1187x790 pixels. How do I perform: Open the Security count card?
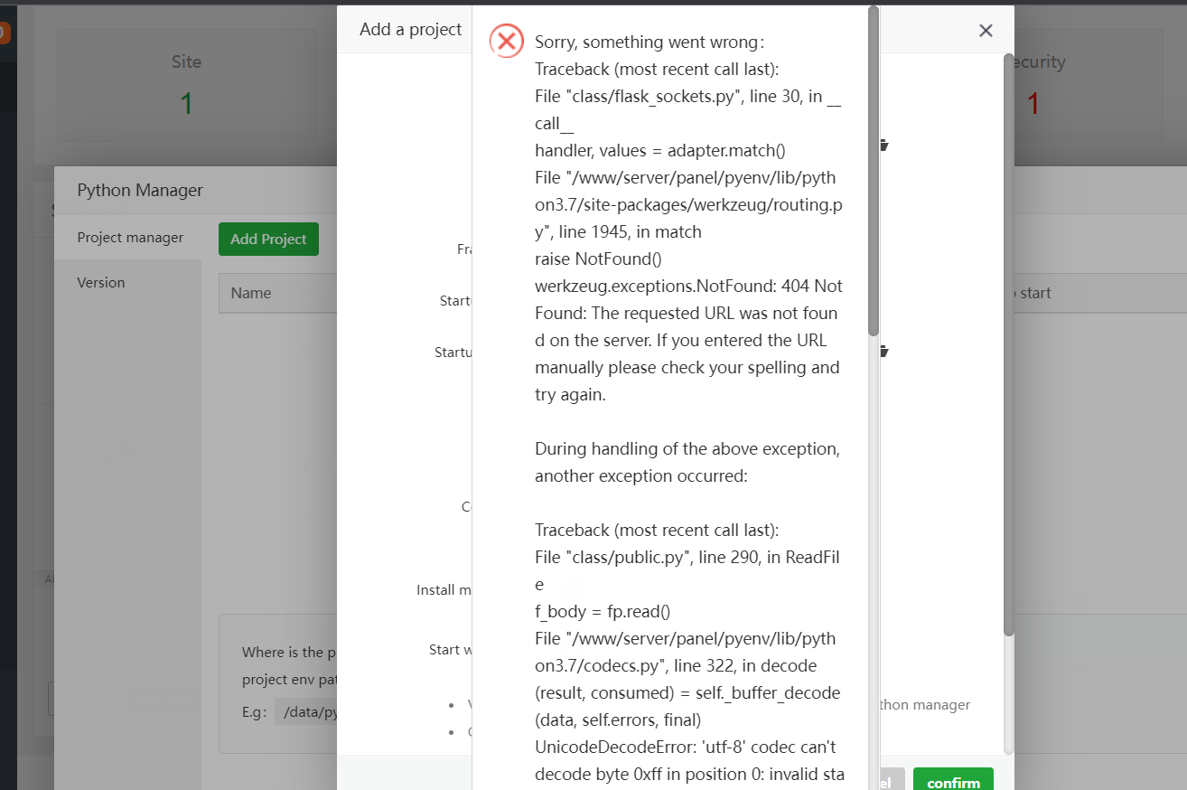[1034, 86]
